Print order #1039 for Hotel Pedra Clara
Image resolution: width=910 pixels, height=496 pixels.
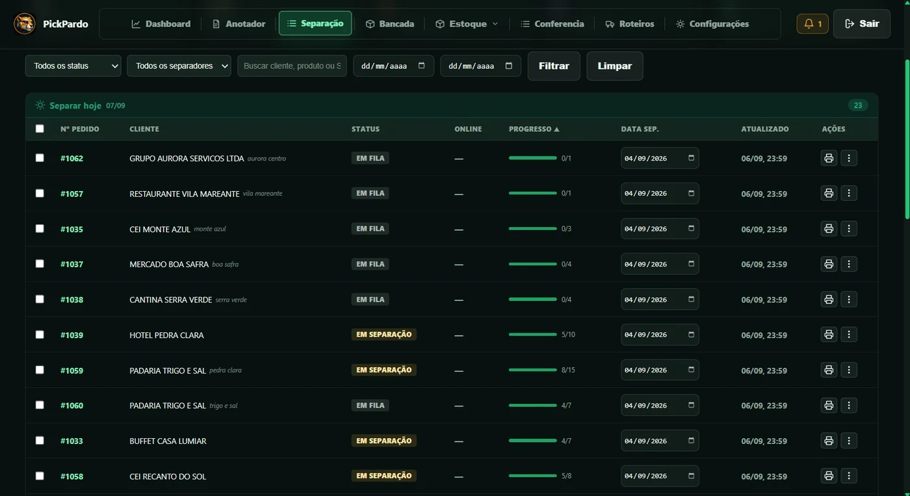tap(829, 335)
